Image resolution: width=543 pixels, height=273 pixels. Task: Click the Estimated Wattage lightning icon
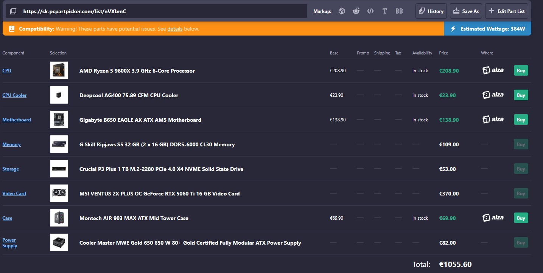point(453,29)
